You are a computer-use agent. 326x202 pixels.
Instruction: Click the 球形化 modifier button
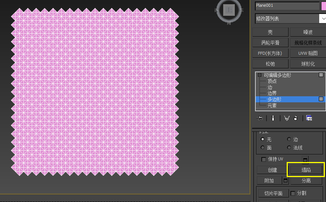pos(308,64)
